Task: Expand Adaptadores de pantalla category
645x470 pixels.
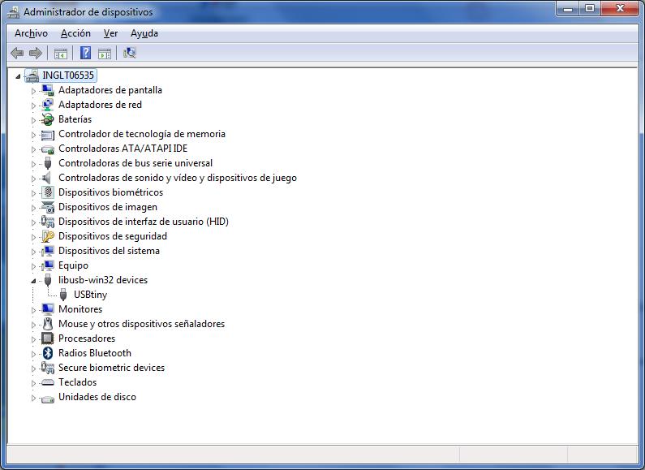Action: (34, 91)
